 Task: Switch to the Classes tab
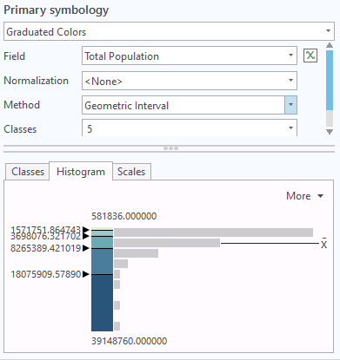28,172
